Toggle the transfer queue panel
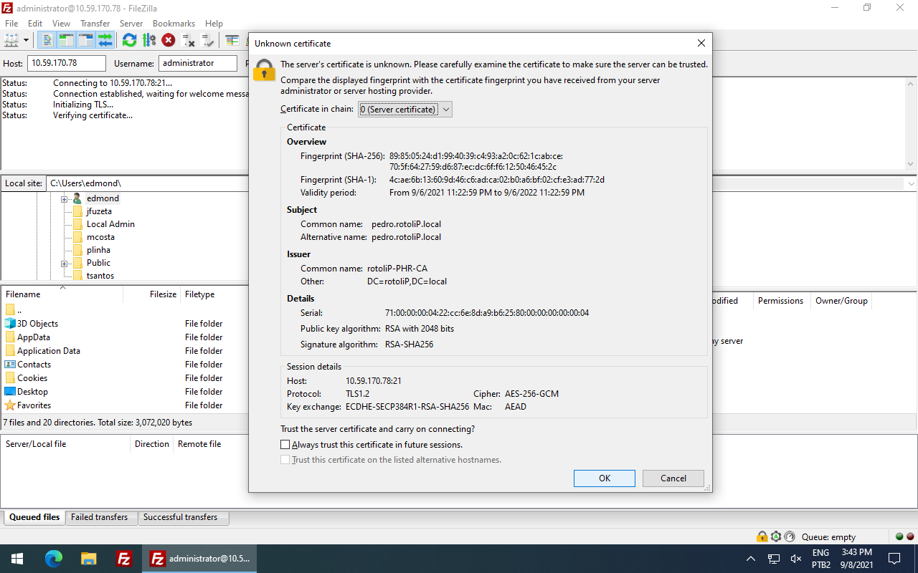 105,40
